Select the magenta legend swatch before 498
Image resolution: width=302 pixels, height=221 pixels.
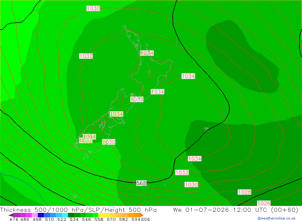pos(29,215)
